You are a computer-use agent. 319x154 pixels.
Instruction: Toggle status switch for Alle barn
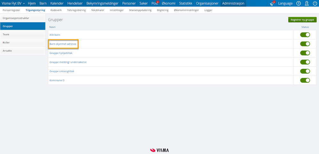[305, 35]
